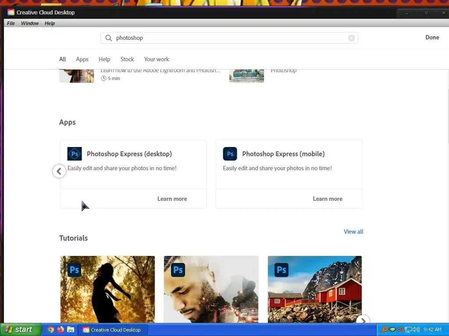Click the network monitor tray icon
Screen dimensions: 449x336
[408, 330]
